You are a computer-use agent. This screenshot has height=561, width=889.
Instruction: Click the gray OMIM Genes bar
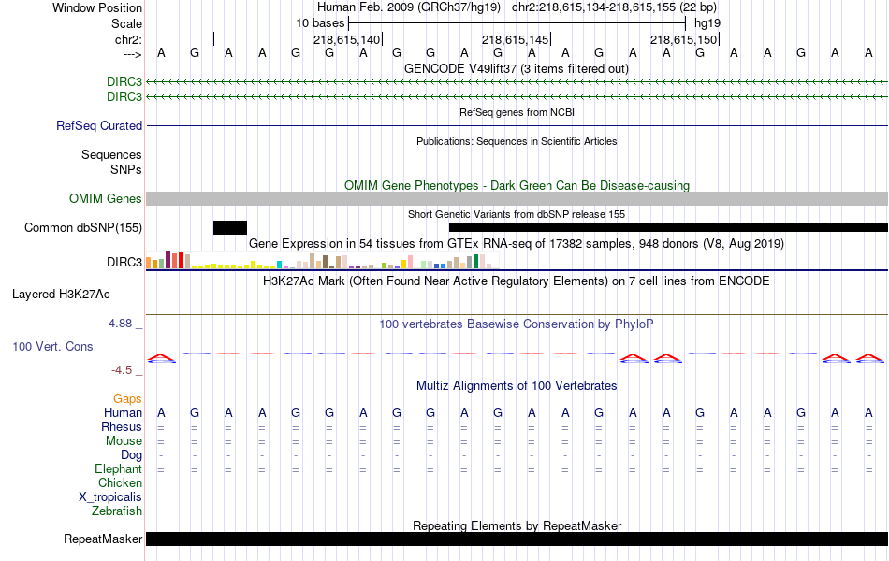pos(517,198)
